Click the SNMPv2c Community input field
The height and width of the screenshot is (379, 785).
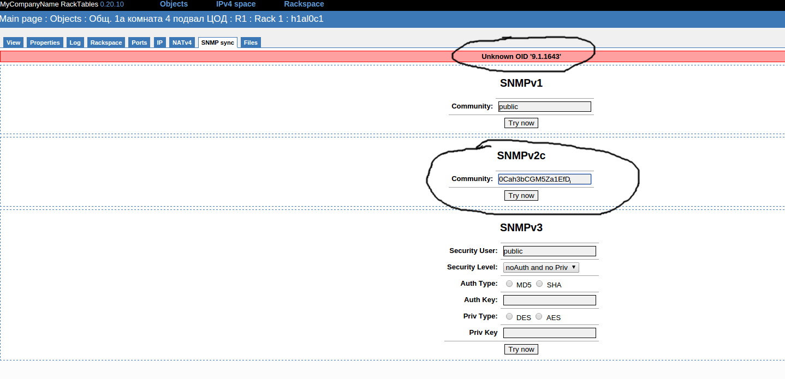544,179
